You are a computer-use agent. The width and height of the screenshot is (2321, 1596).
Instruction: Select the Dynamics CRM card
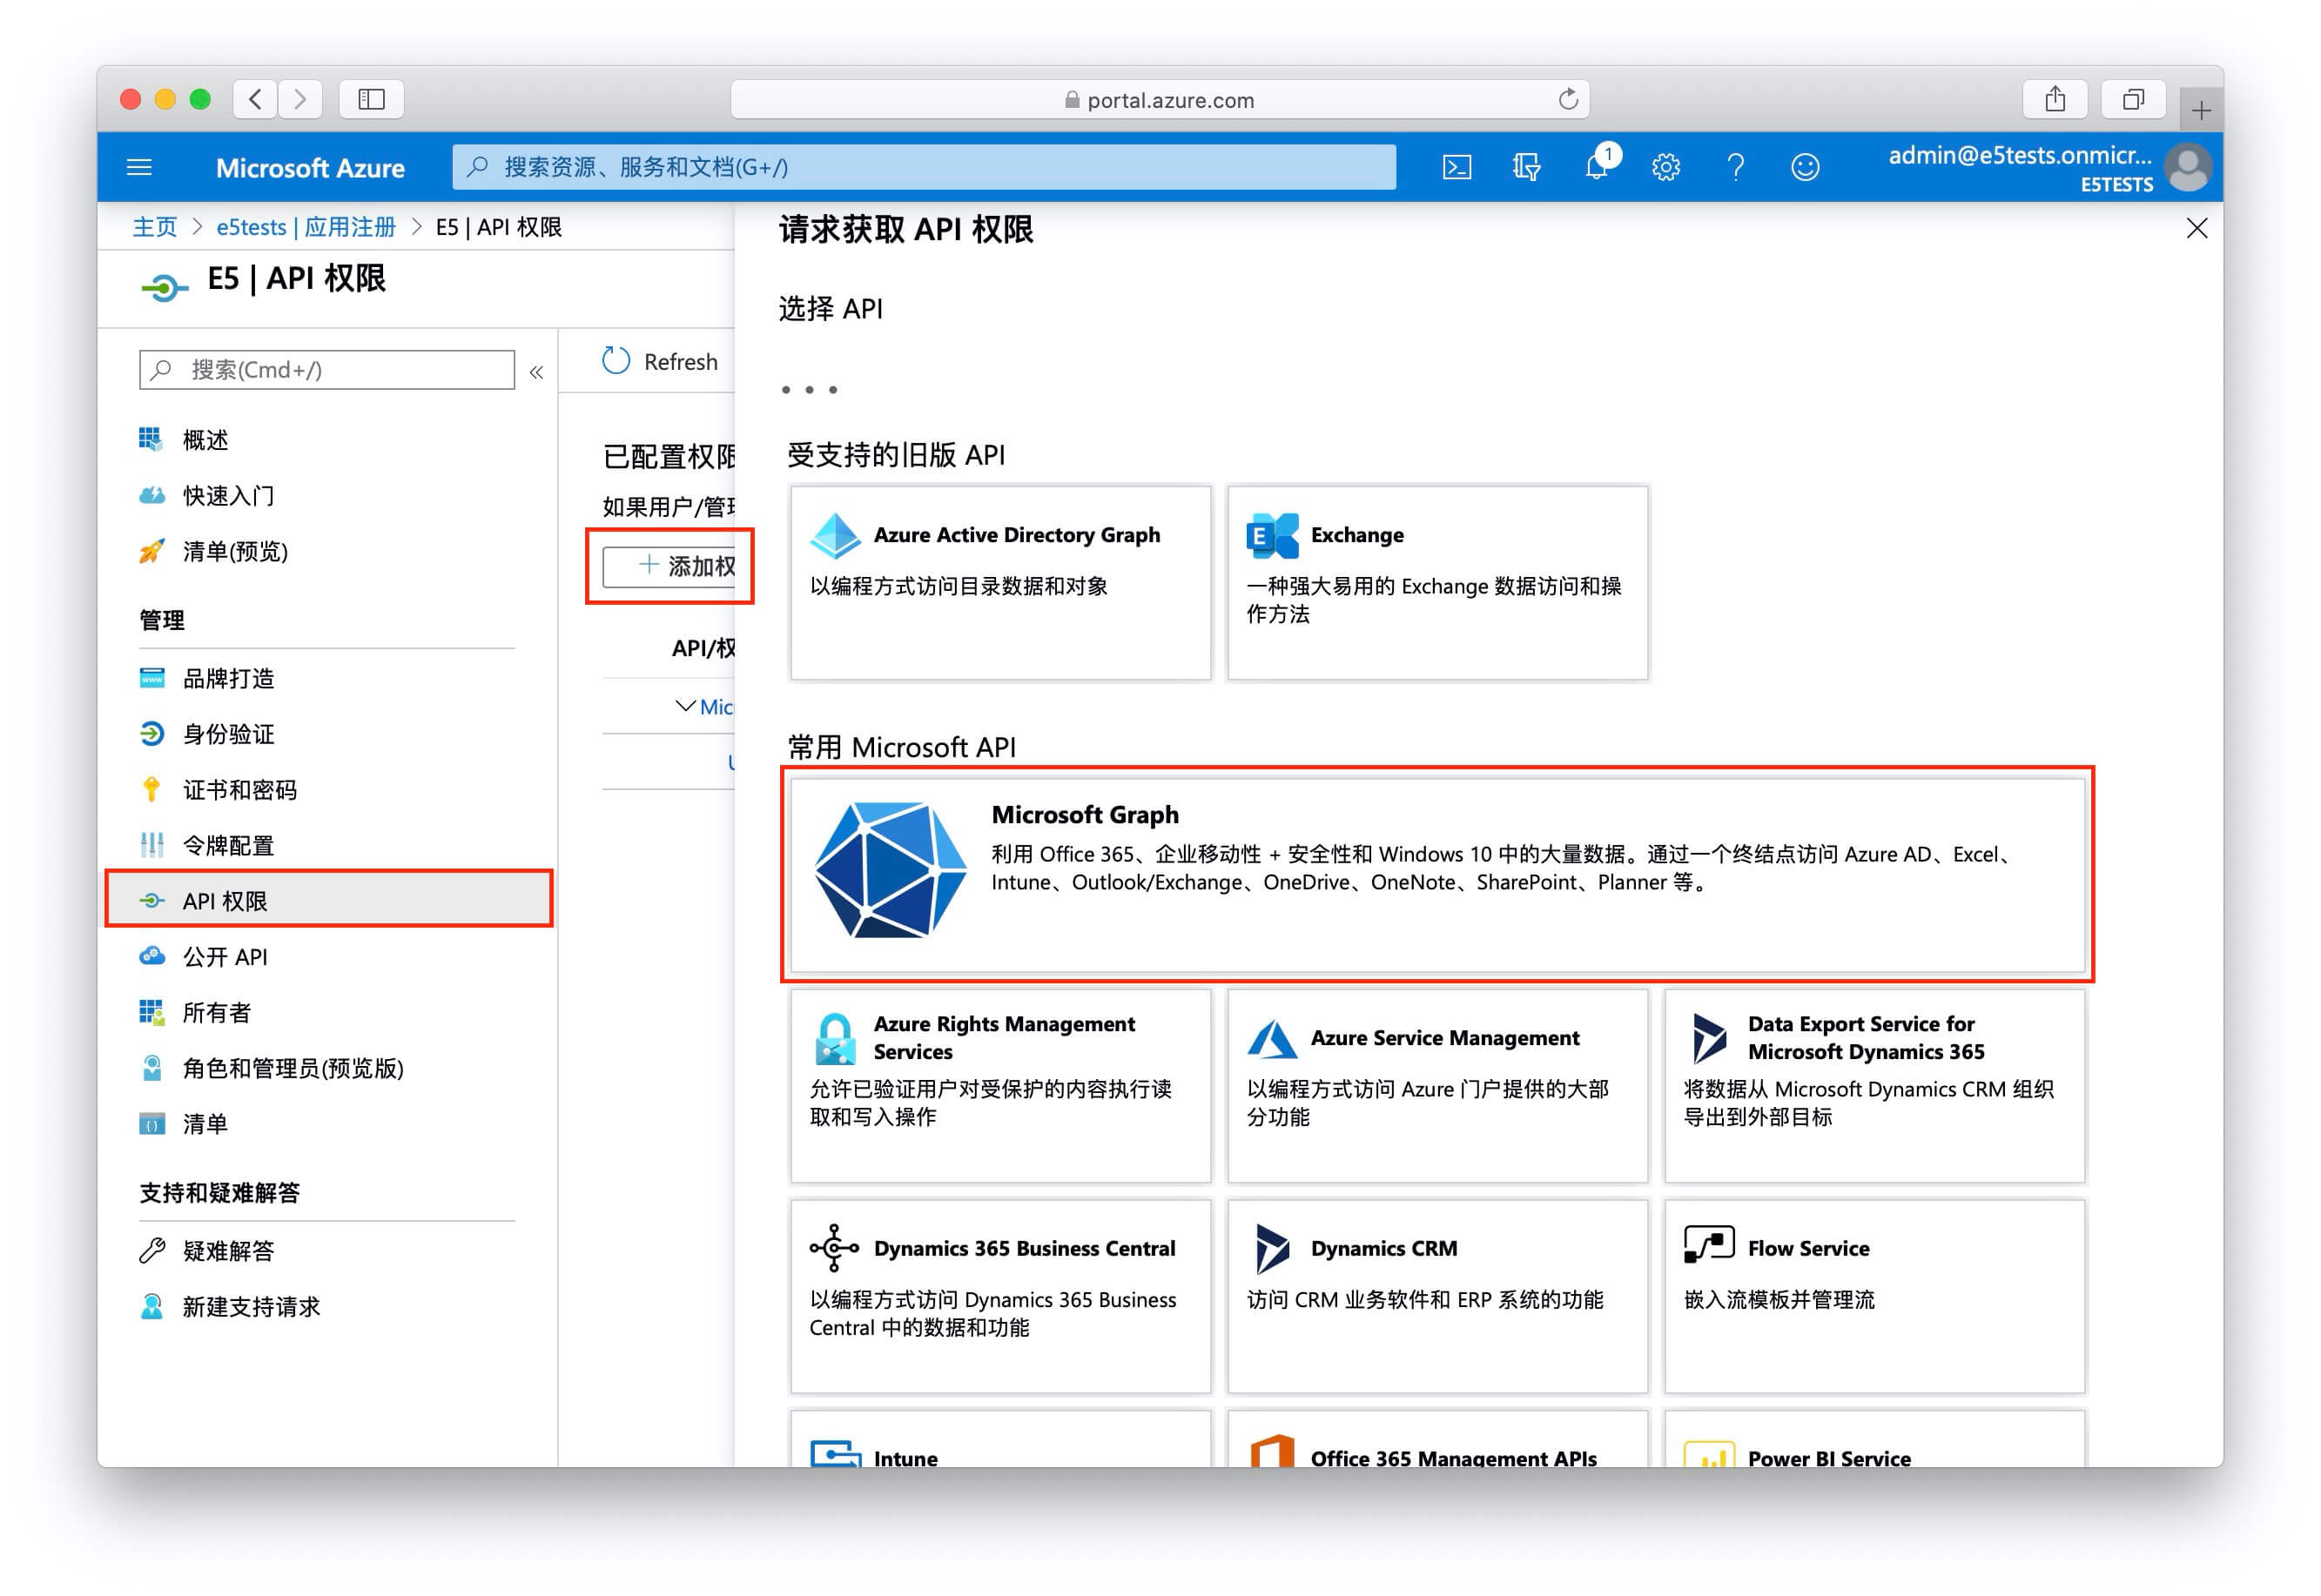tap(1437, 1296)
